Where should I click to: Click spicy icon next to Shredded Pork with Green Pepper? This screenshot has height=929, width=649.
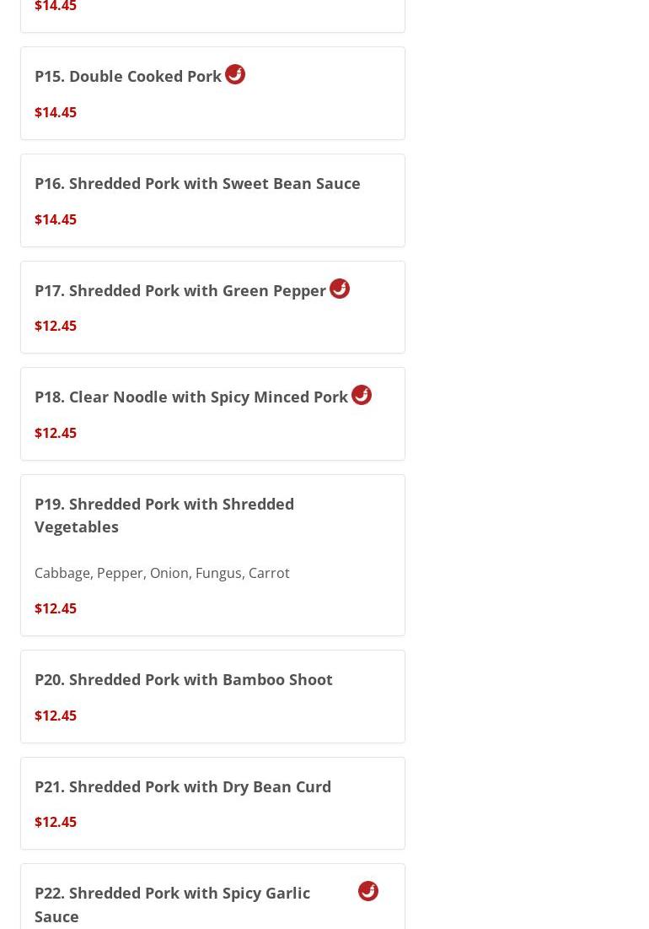click(340, 289)
